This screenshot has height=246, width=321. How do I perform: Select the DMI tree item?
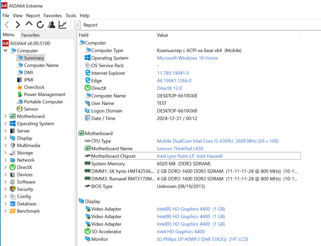coord(28,73)
